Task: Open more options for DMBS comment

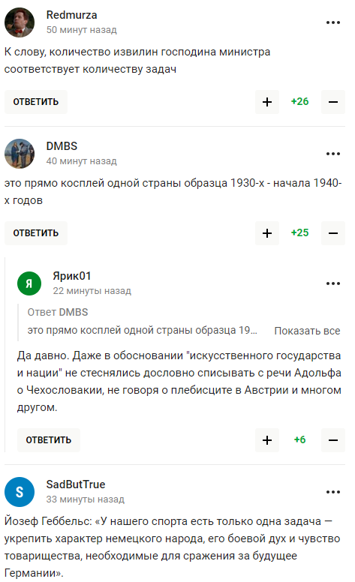Action: [x=333, y=154]
